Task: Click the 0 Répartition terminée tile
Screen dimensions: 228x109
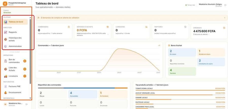Action: tap(182, 62)
